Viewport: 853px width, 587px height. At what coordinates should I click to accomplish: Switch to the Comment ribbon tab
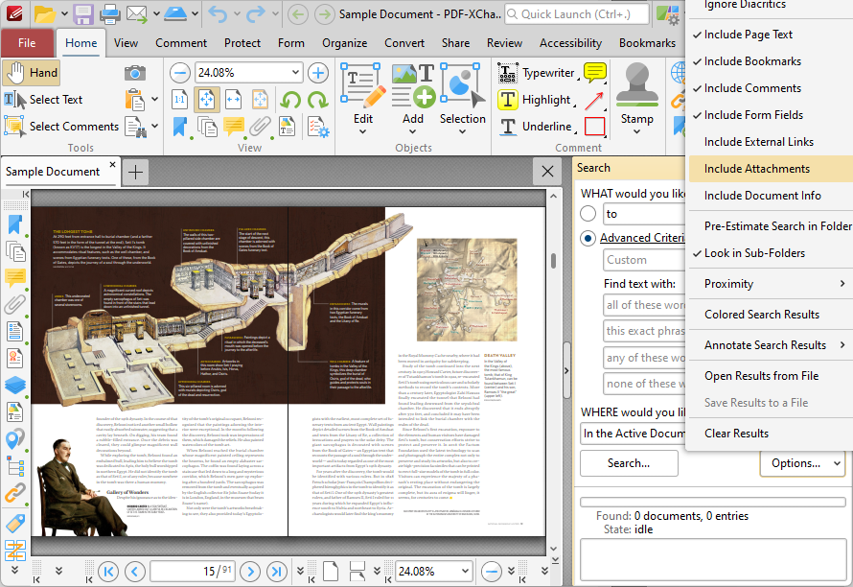[181, 43]
